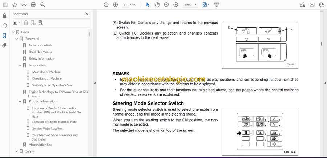327x158 pixels.
Task: Delete selected bookmark trash icon
Action: pos(26,23)
